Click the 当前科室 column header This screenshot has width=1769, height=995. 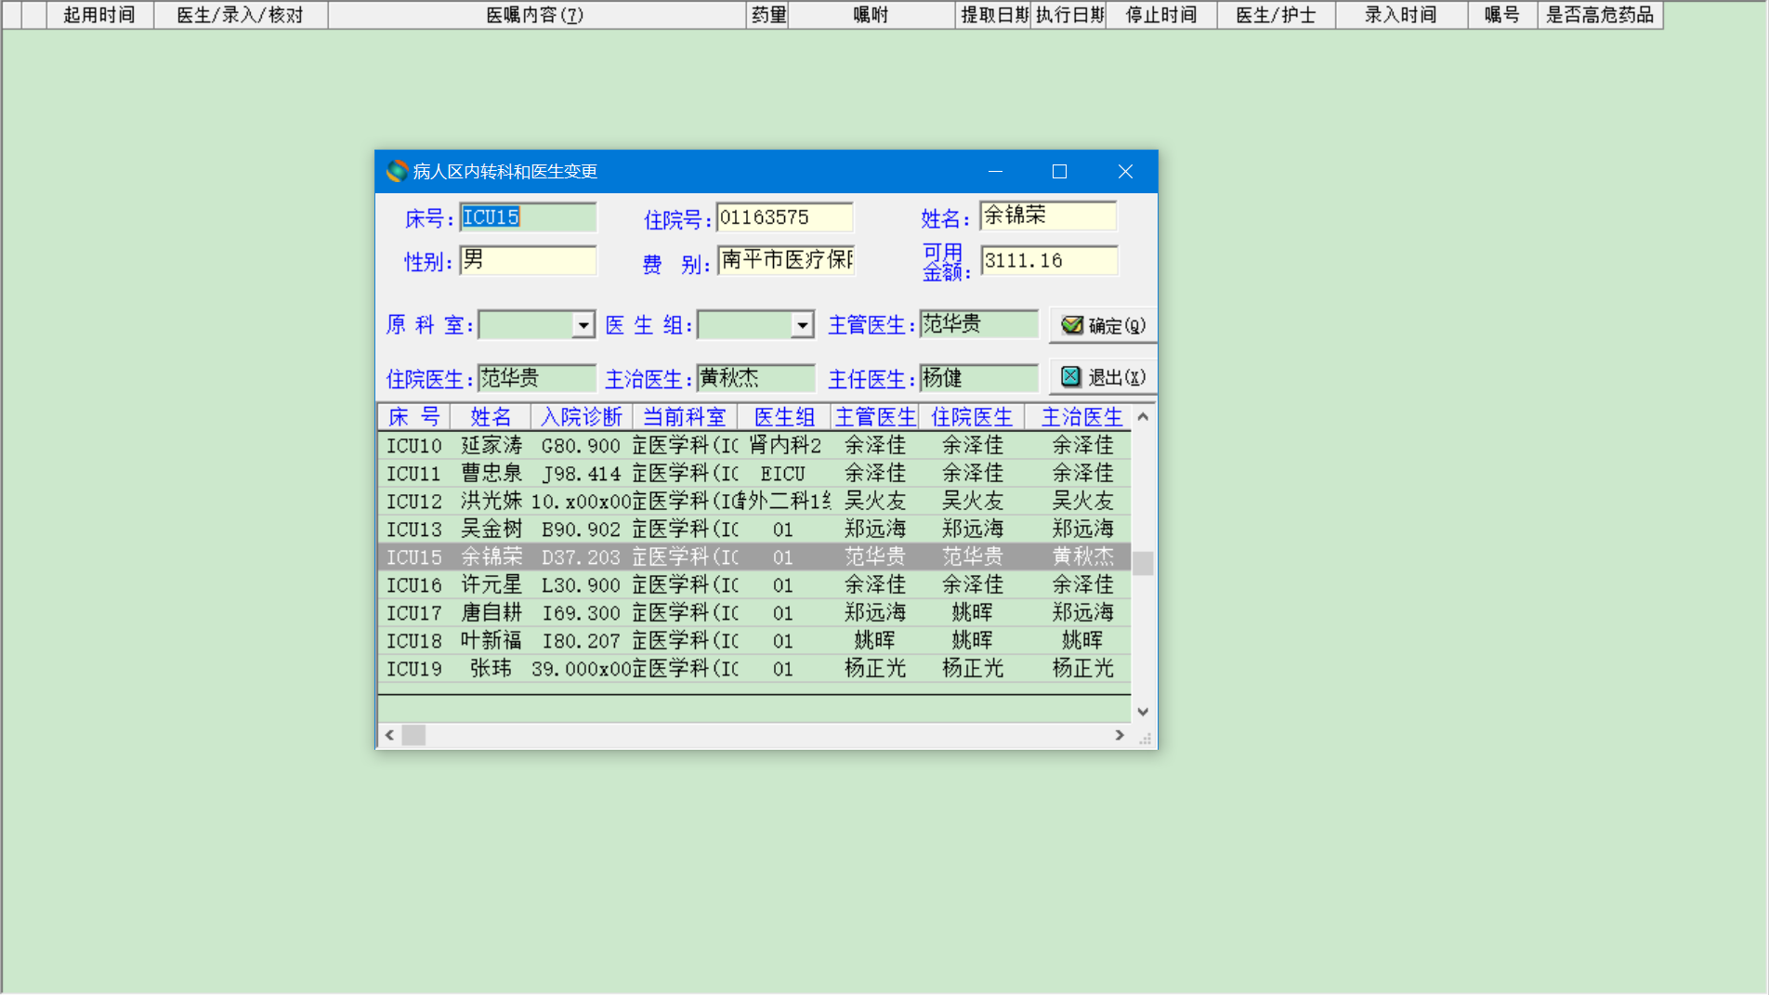tap(685, 417)
